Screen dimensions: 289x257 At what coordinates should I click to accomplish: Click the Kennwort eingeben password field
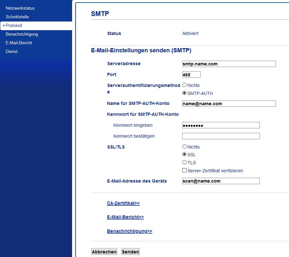(x=221, y=125)
